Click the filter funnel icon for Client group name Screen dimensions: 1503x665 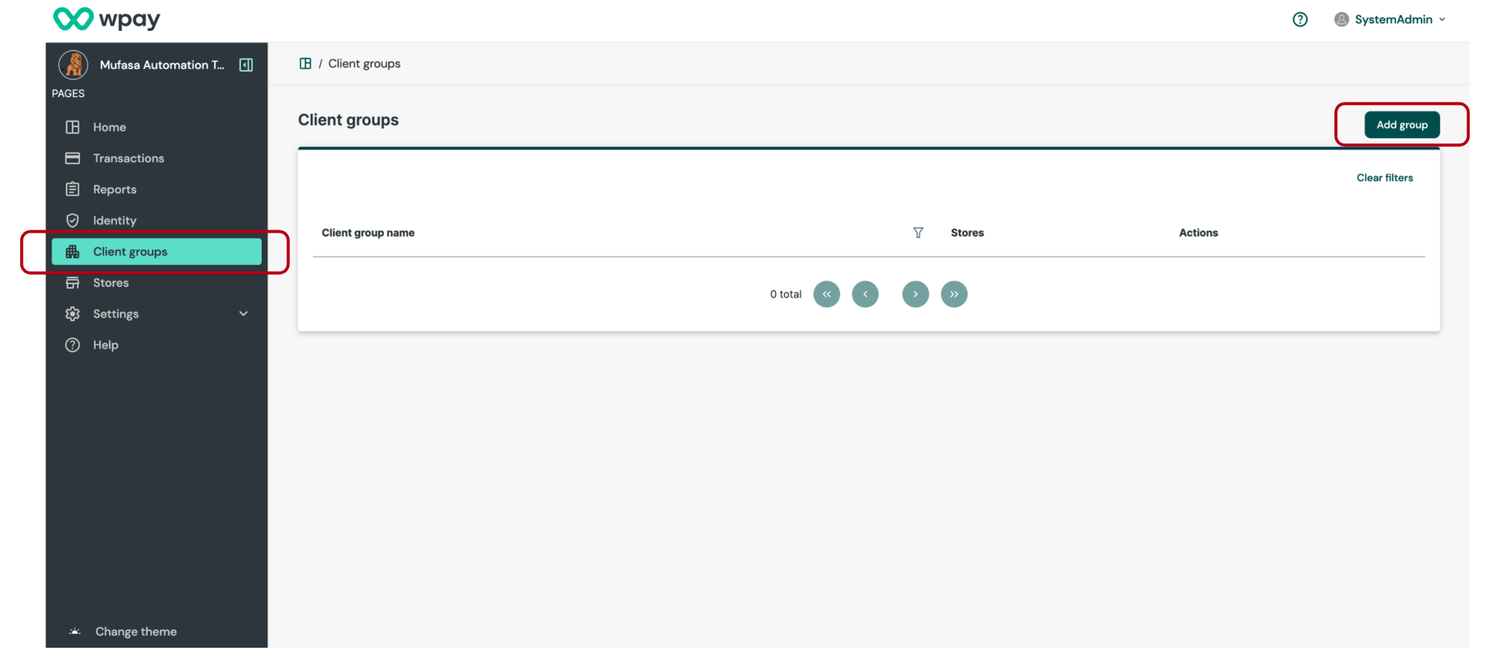pos(917,233)
